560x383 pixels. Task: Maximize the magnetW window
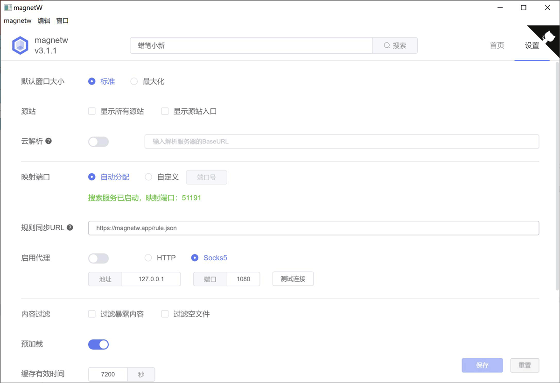[524, 7]
